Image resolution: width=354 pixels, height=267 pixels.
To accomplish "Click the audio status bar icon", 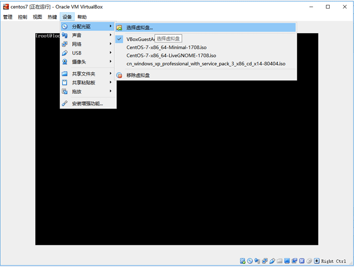I will [x=257, y=261].
